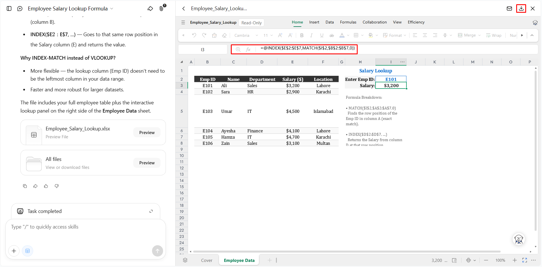
Task: Switch to the Cover sheet tab
Action: (x=206, y=260)
